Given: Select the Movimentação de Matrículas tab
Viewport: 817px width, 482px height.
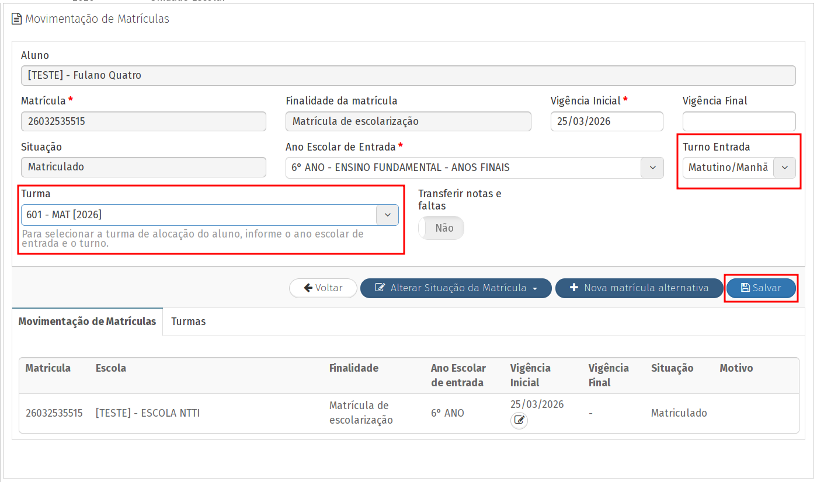Looking at the screenshot, I should pyautogui.click(x=87, y=322).
